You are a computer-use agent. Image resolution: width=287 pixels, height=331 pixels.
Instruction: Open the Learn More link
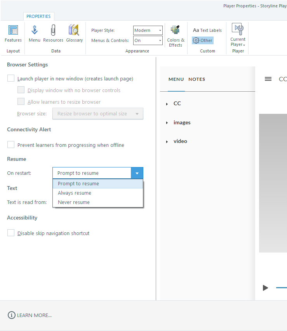pyautogui.click(x=34, y=315)
